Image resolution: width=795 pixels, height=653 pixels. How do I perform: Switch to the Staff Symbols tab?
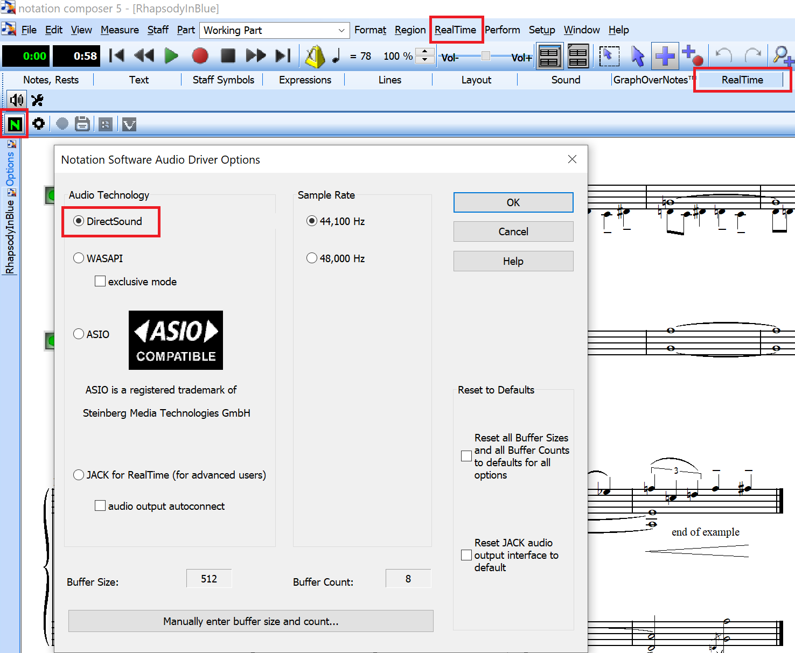click(x=223, y=80)
